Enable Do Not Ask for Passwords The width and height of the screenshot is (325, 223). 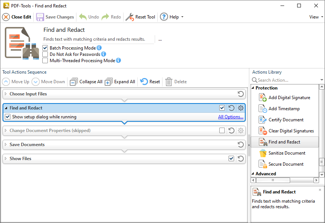pyautogui.click(x=45, y=54)
